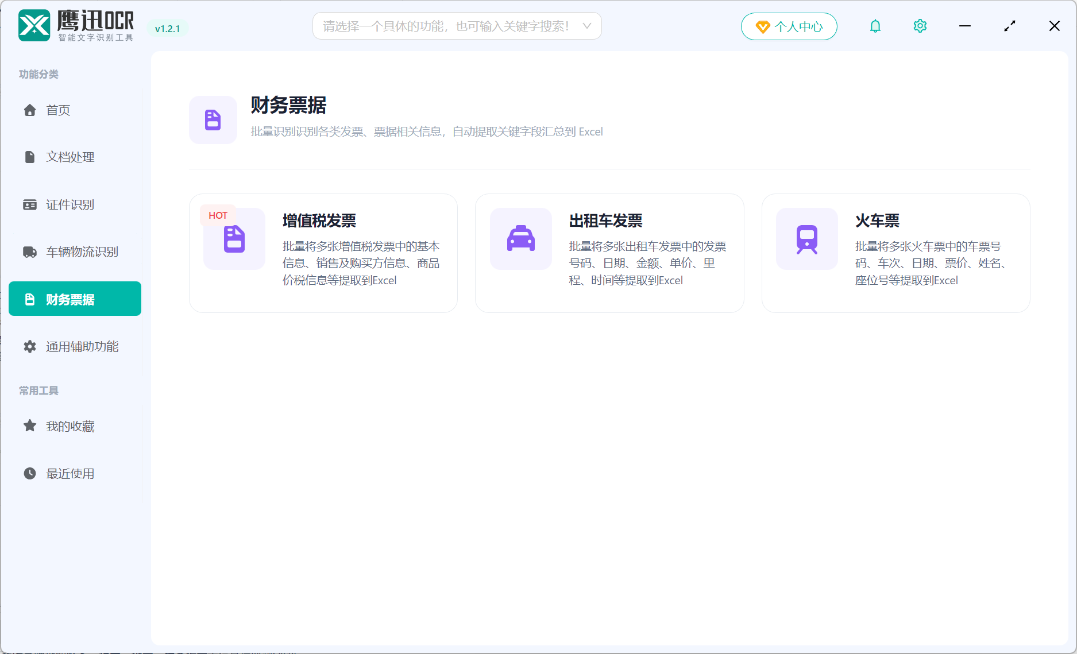Go to 首页 in the sidebar

75,110
